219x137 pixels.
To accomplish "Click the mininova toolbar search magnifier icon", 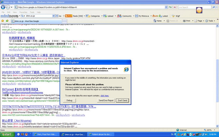I will [x=23, y=16].
